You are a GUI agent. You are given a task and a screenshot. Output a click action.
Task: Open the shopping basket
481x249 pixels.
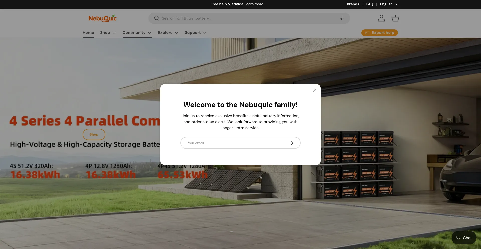[x=395, y=18]
